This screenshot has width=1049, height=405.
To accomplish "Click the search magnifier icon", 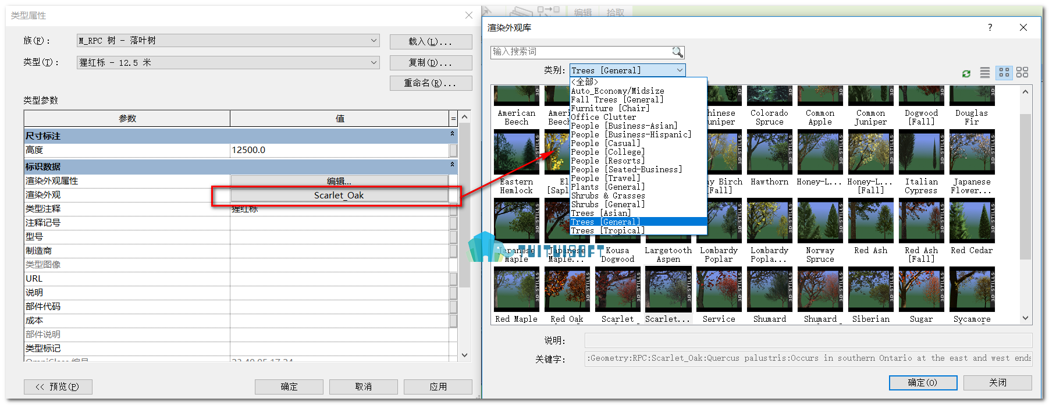I will point(677,52).
